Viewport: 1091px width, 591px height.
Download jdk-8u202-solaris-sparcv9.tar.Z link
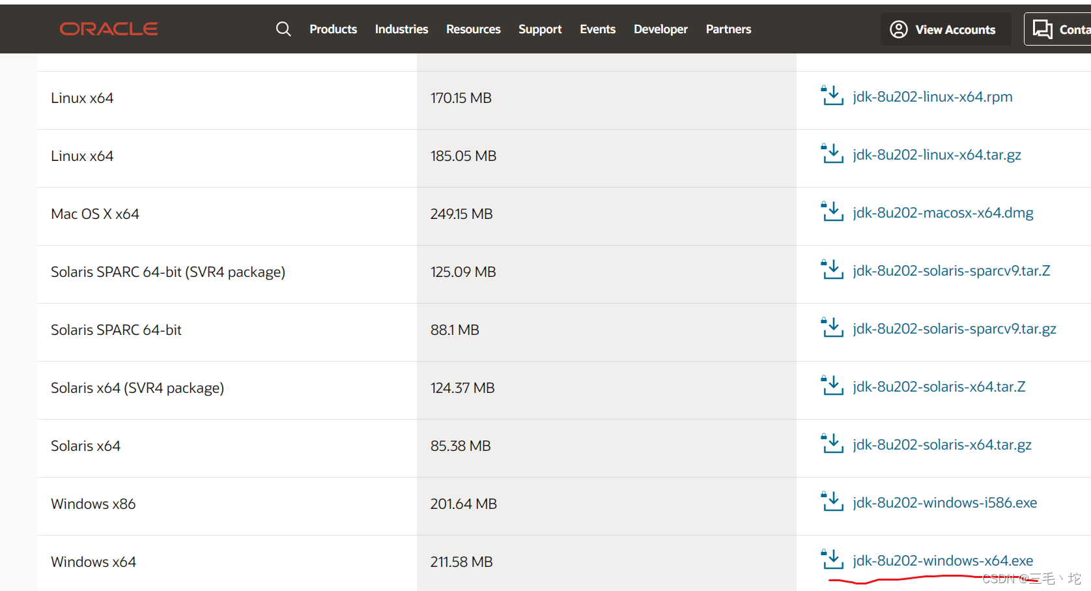pos(952,271)
